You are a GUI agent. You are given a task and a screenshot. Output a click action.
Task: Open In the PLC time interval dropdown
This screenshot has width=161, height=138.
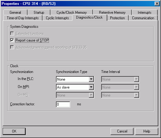click(136, 79)
